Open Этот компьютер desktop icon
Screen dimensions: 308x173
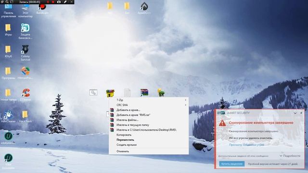(x=26, y=11)
